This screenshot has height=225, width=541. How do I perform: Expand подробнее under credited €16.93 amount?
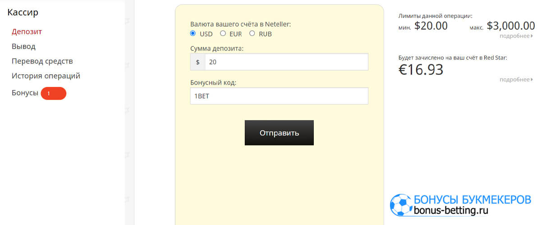tap(516, 80)
